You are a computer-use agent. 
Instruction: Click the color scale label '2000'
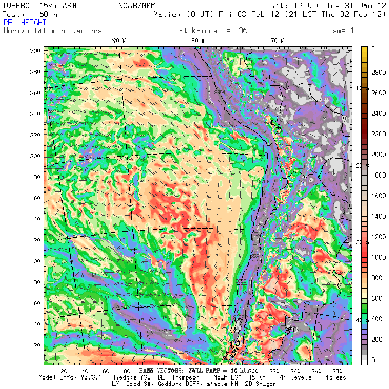[x=378, y=155]
